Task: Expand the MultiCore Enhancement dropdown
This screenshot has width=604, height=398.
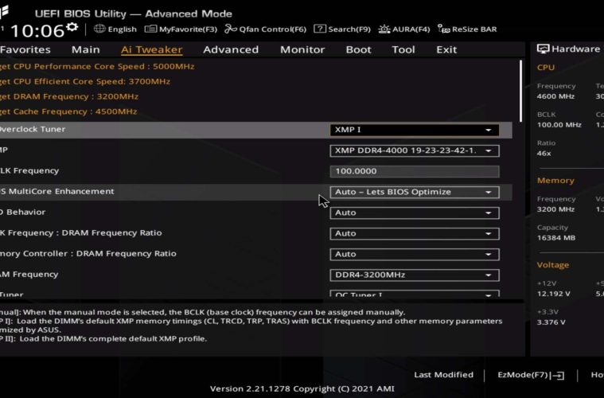Action: tap(415, 192)
